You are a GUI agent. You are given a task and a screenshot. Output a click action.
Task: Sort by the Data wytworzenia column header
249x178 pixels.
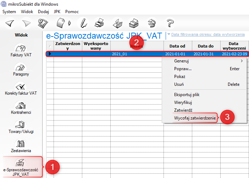pyautogui.click(x=234, y=46)
